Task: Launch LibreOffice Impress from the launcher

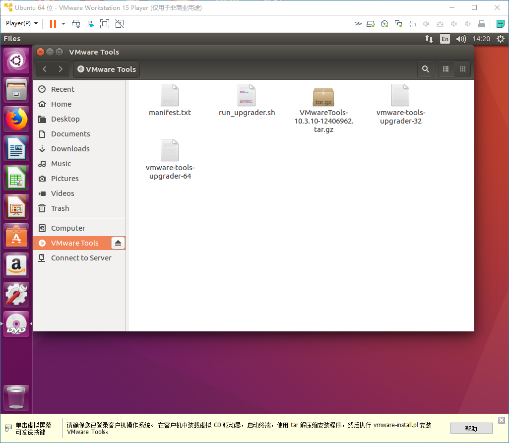Action: pyautogui.click(x=16, y=207)
